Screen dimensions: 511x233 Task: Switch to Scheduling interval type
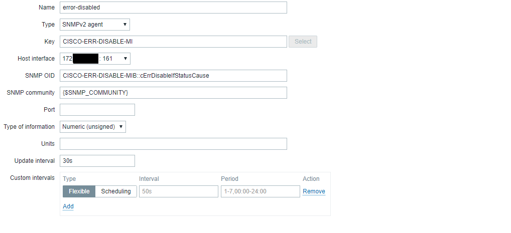click(x=116, y=191)
